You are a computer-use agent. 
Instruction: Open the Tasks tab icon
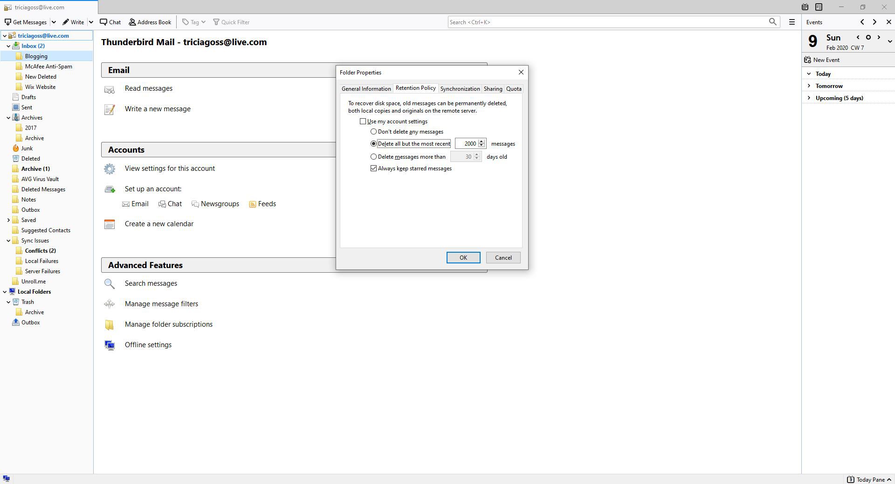pos(819,7)
